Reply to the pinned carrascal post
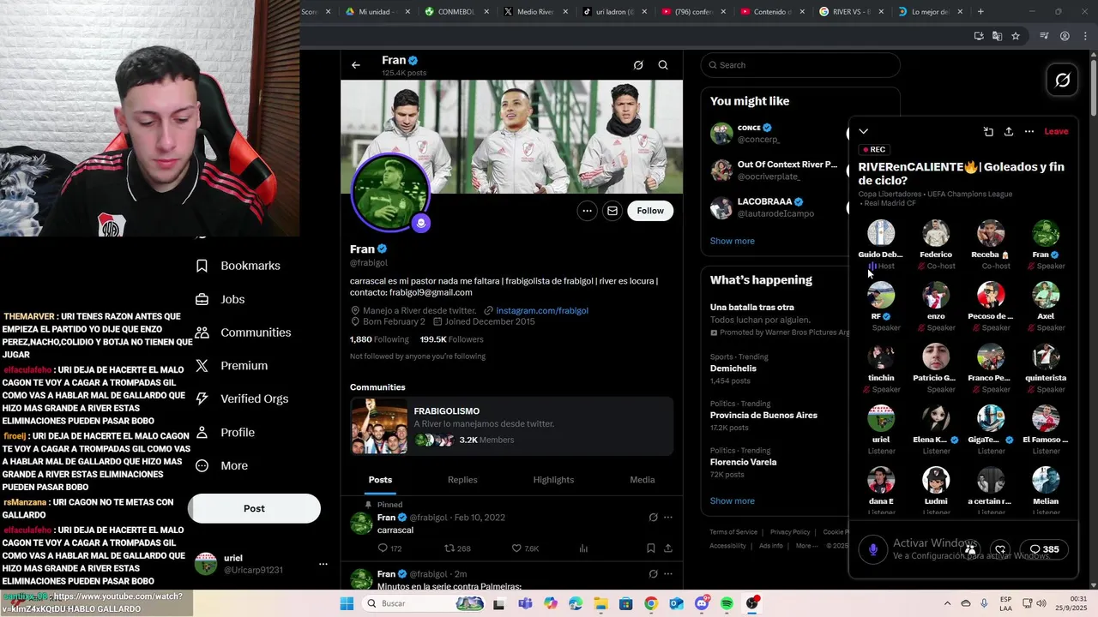 tap(389, 548)
